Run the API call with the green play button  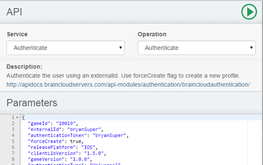(x=249, y=12)
